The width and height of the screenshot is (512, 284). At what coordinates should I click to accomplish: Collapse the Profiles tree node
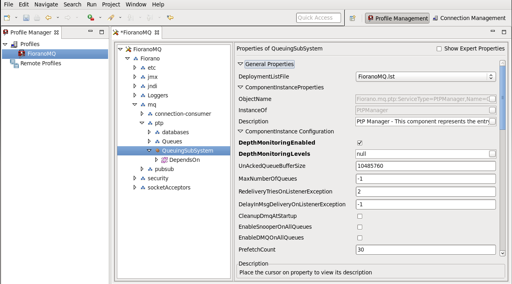[x=5, y=44]
